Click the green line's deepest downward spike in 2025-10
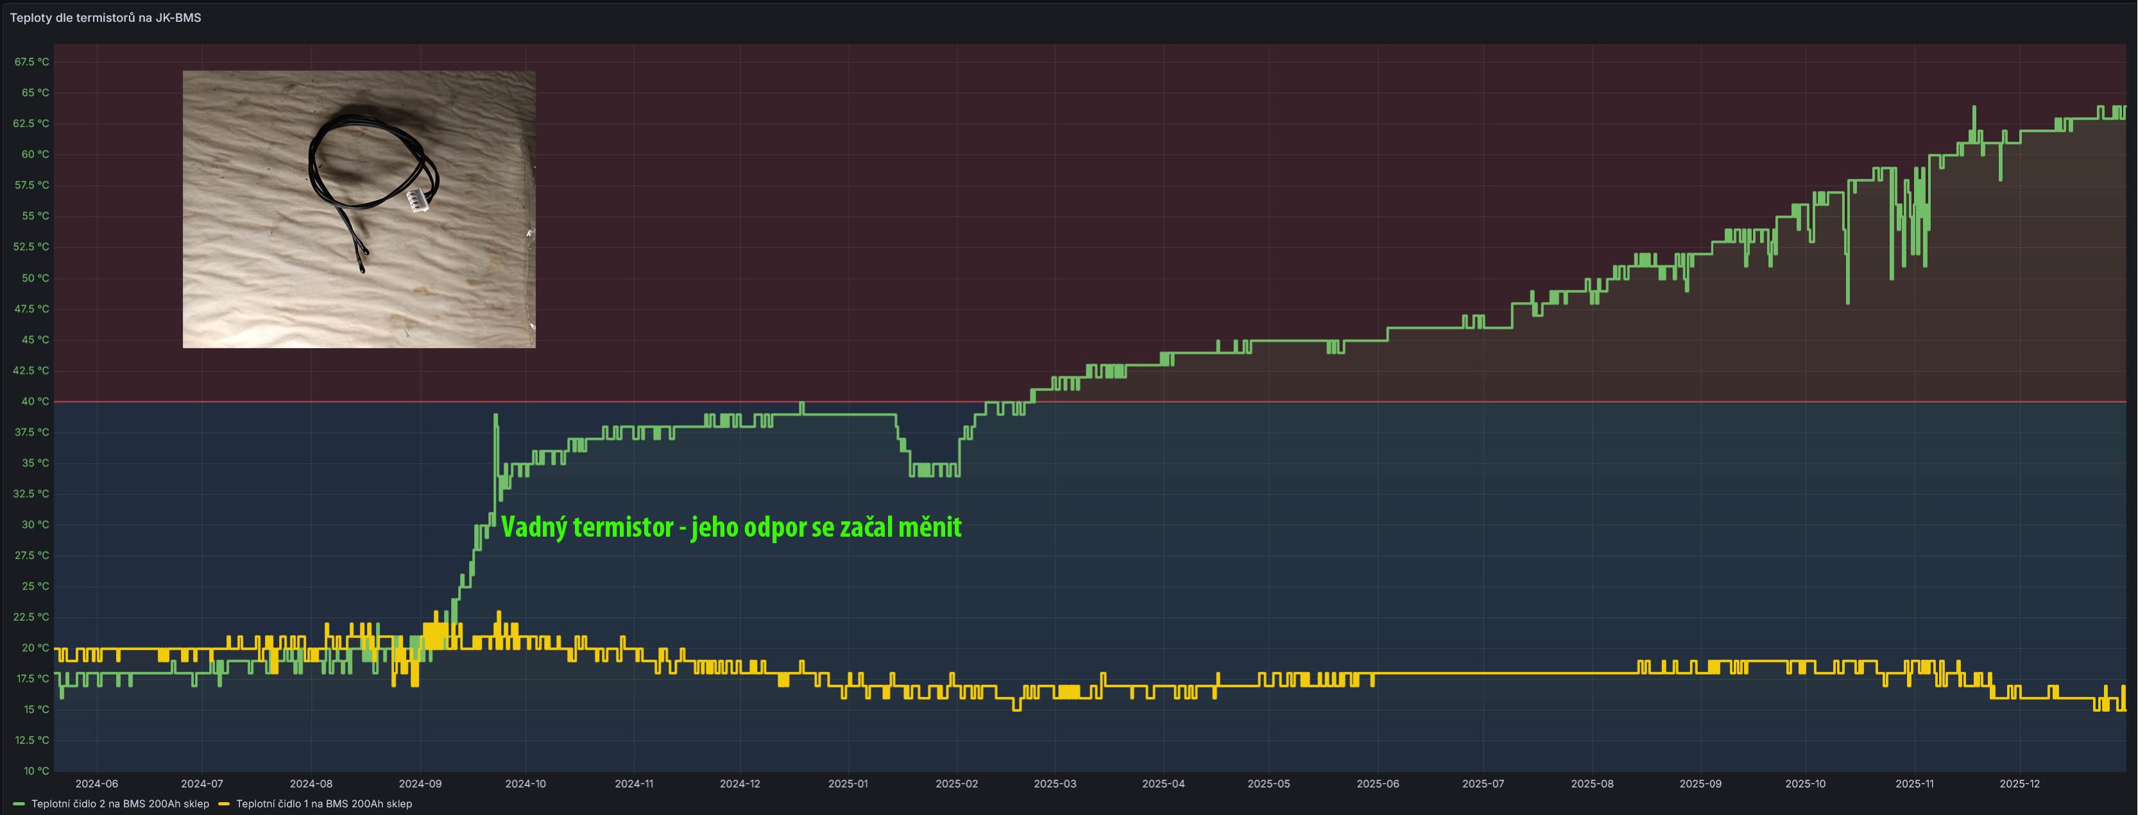2138x815 pixels. pos(1847,302)
